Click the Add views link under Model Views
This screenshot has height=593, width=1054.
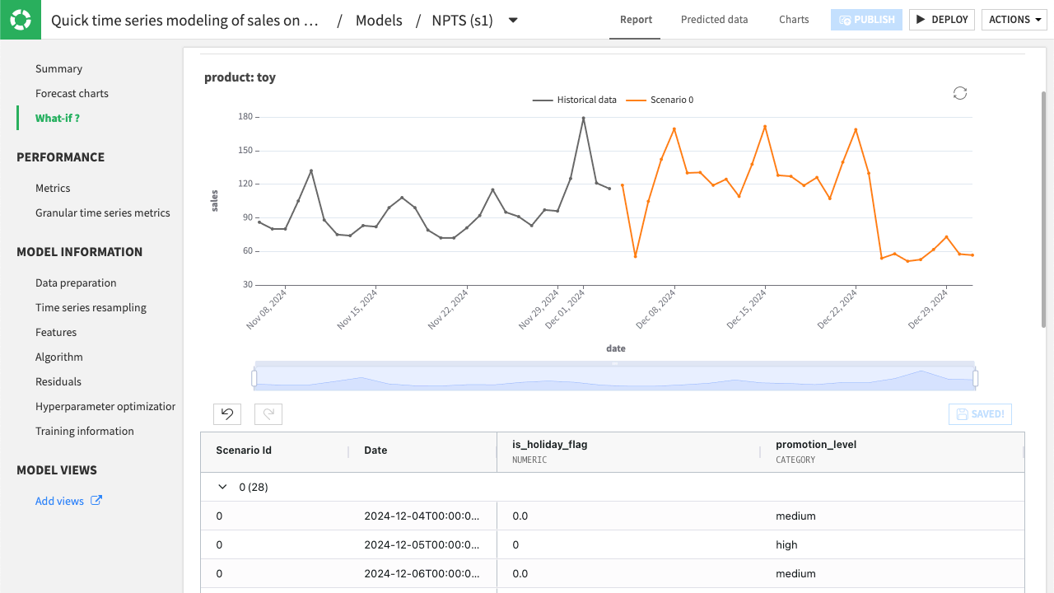point(59,500)
